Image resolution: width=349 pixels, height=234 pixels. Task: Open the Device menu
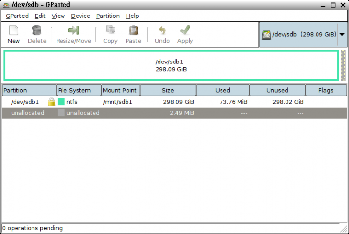coord(80,16)
